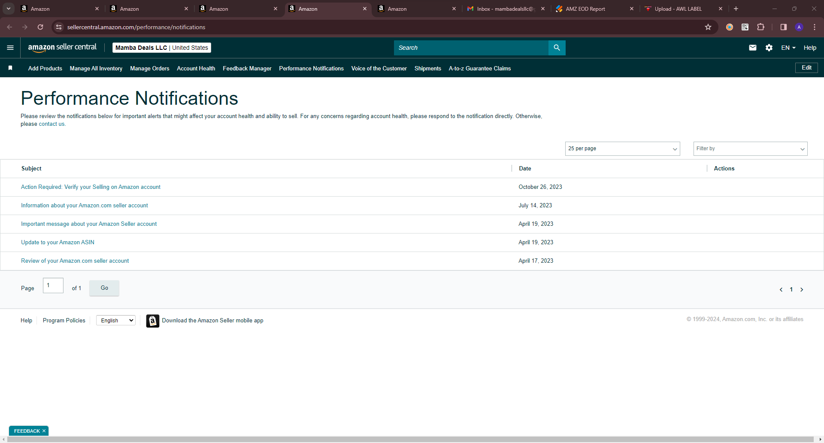Open Feedback Manager
824x443 pixels.
247,68
